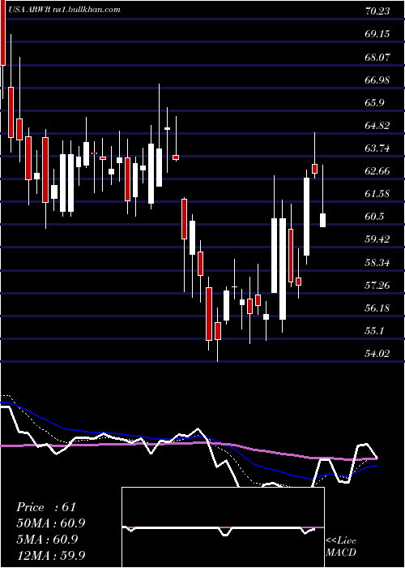405x568 pixels.
Task: Select the 65.9 price axis label
Action: point(374,102)
